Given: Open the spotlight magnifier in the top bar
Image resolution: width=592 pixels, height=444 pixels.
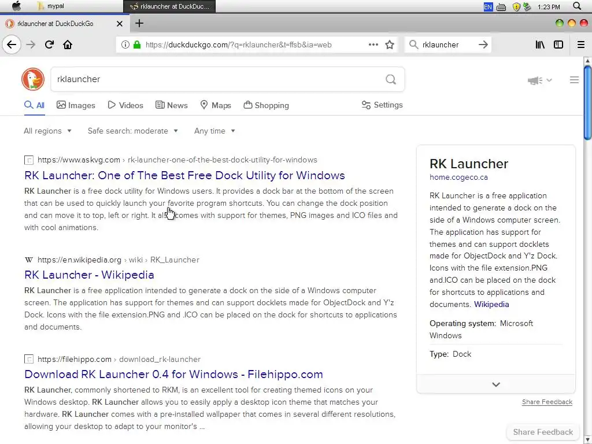Looking at the screenshot, I should click(577, 6).
